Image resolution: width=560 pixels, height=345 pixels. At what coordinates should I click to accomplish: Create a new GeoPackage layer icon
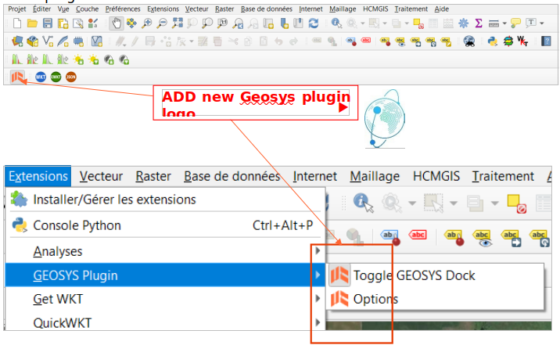pos(33,41)
